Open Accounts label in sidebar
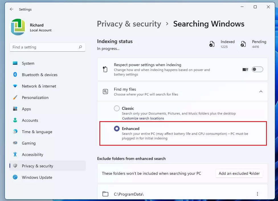The width and height of the screenshot is (278, 201). [30, 120]
